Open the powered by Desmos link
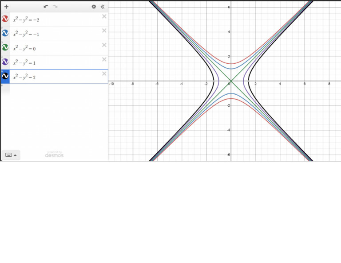The width and height of the screenshot is (341, 263). [54, 155]
